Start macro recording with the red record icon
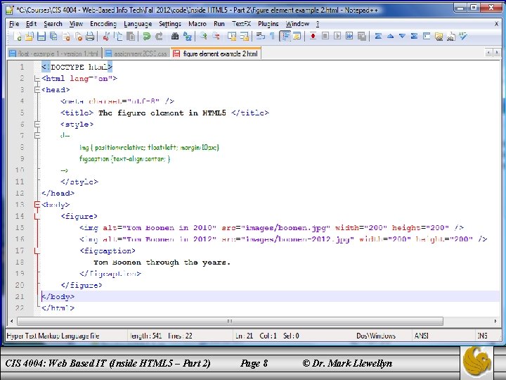The image size is (506, 380). click(x=313, y=37)
